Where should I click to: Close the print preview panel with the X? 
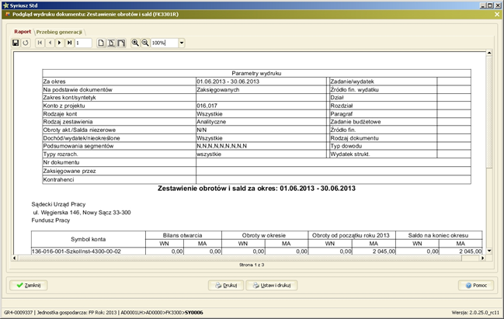coord(497,15)
